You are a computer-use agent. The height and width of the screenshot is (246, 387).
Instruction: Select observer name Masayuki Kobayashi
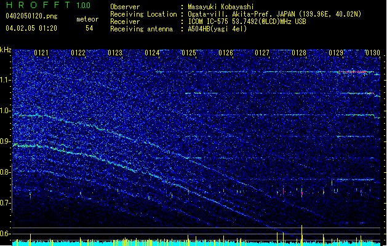[x=221, y=7]
